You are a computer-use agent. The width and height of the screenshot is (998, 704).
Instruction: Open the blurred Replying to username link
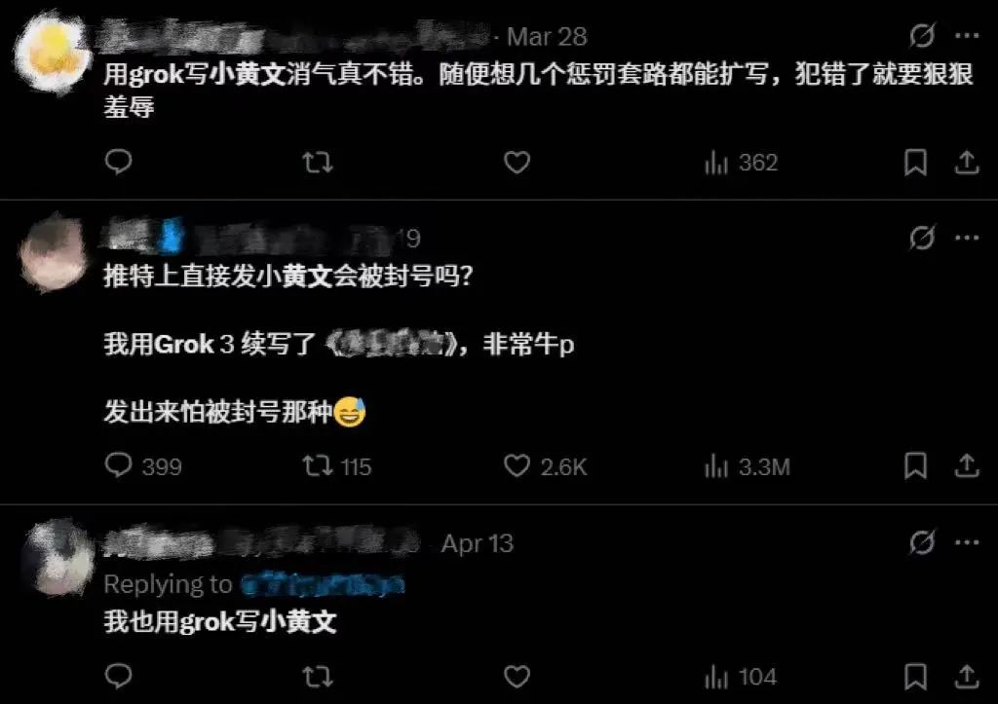coord(323,584)
